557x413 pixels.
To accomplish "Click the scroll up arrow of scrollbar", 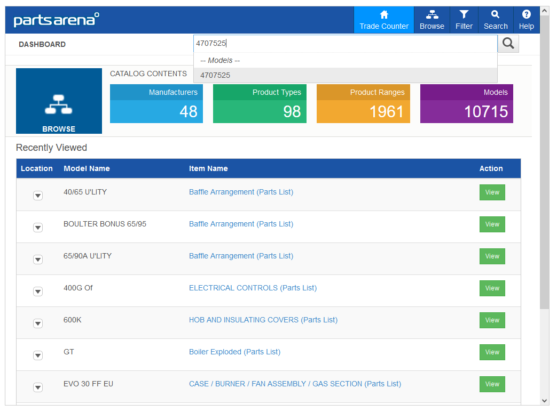I will tap(544, 11).
